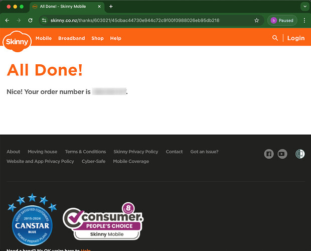
Task: Bookmark this page with the star icon
Action: 256,20
